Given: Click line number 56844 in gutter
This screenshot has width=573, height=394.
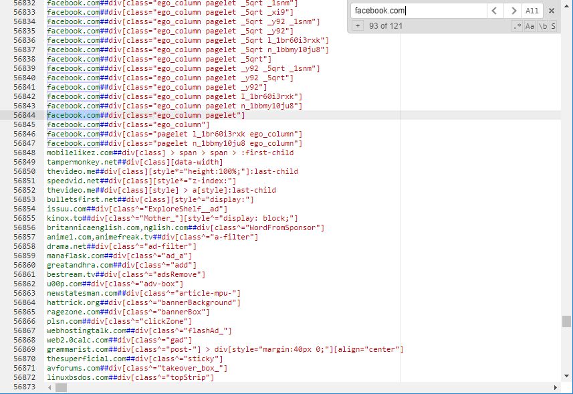Looking at the screenshot, I should pyautogui.click(x=24, y=115).
